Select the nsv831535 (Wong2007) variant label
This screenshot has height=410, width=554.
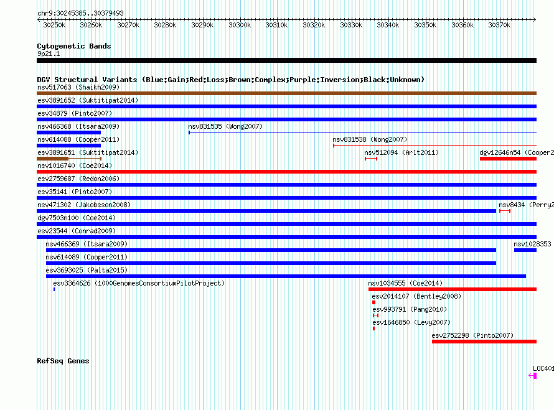click(225, 126)
